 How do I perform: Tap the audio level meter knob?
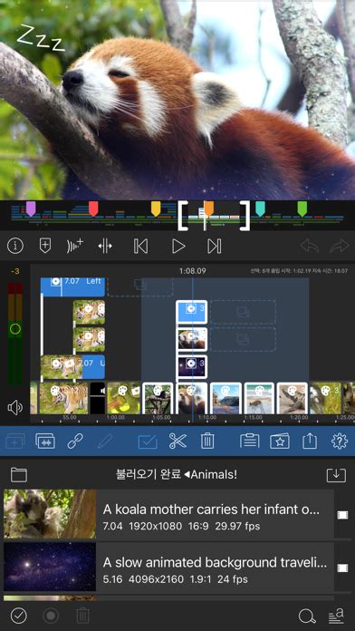[x=15, y=329]
